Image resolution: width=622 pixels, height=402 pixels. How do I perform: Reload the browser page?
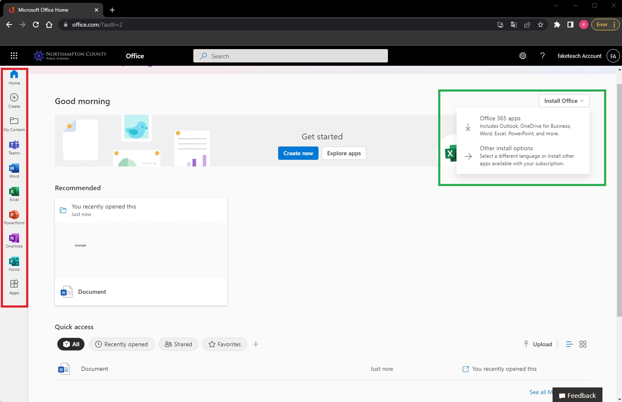pos(36,25)
